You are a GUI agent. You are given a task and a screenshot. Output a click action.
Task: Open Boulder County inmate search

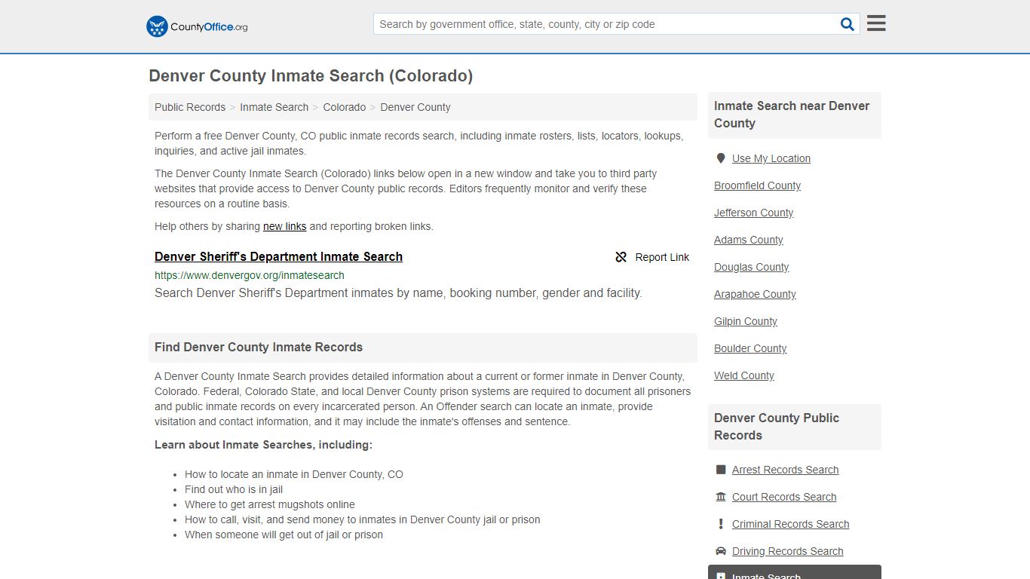750,348
